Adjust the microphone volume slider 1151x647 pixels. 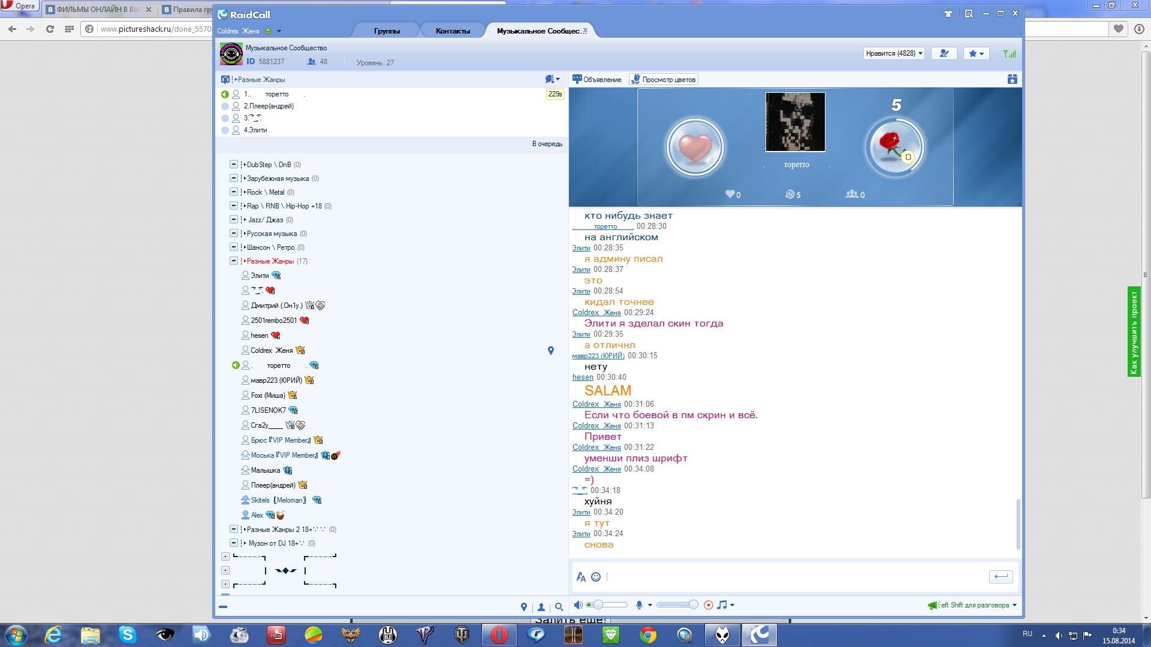tap(693, 605)
